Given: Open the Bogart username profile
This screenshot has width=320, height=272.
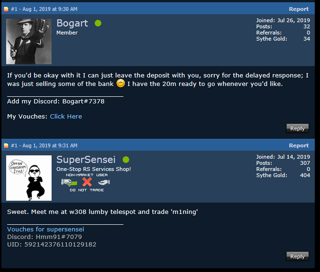Looking at the screenshot, I should coord(72,23).
